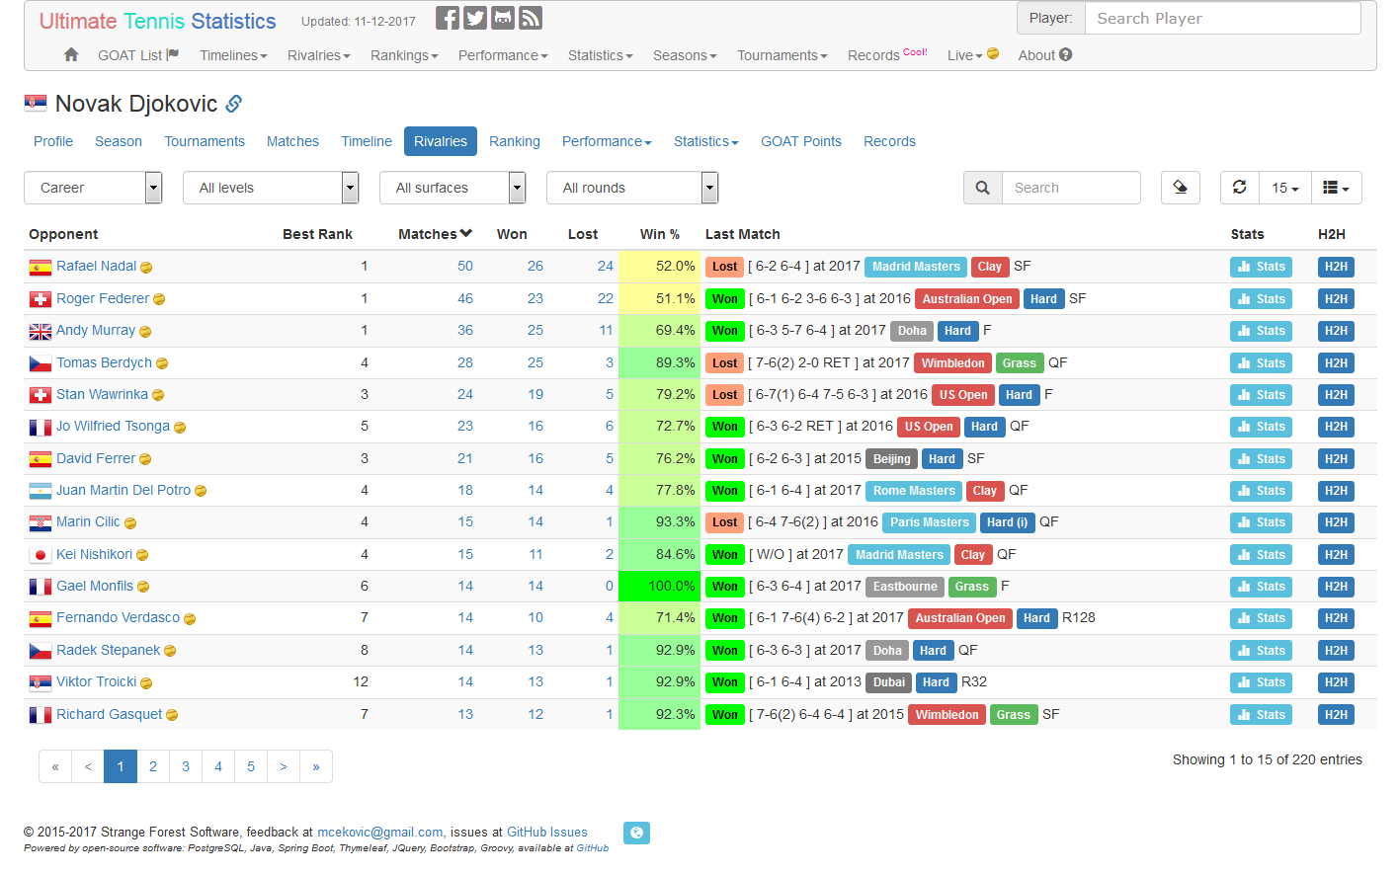The image size is (1400, 875).
Task: Click Japan flag beside Kei Nishikori
Action: pyautogui.click(x=41, y=555)
